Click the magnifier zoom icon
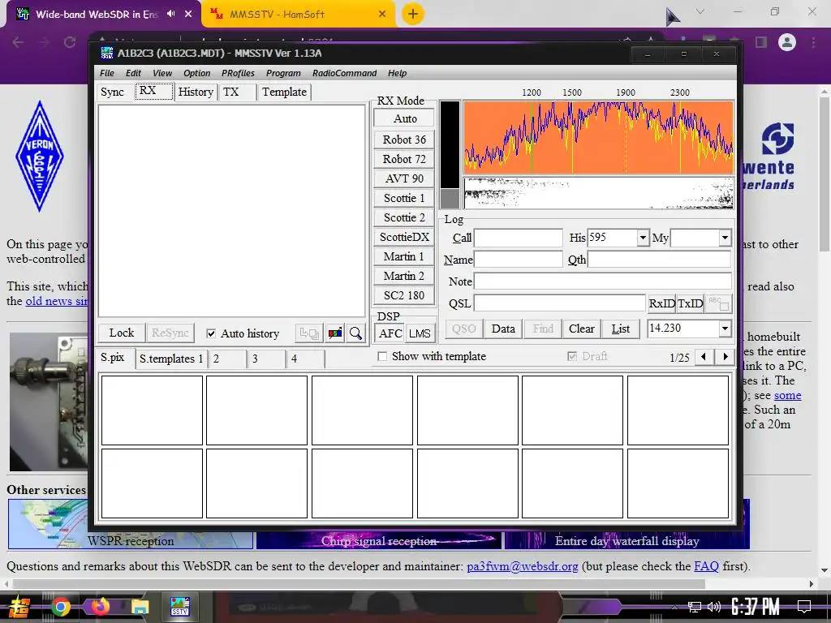This screenshot has width=831, height=623. pos(355,333)
